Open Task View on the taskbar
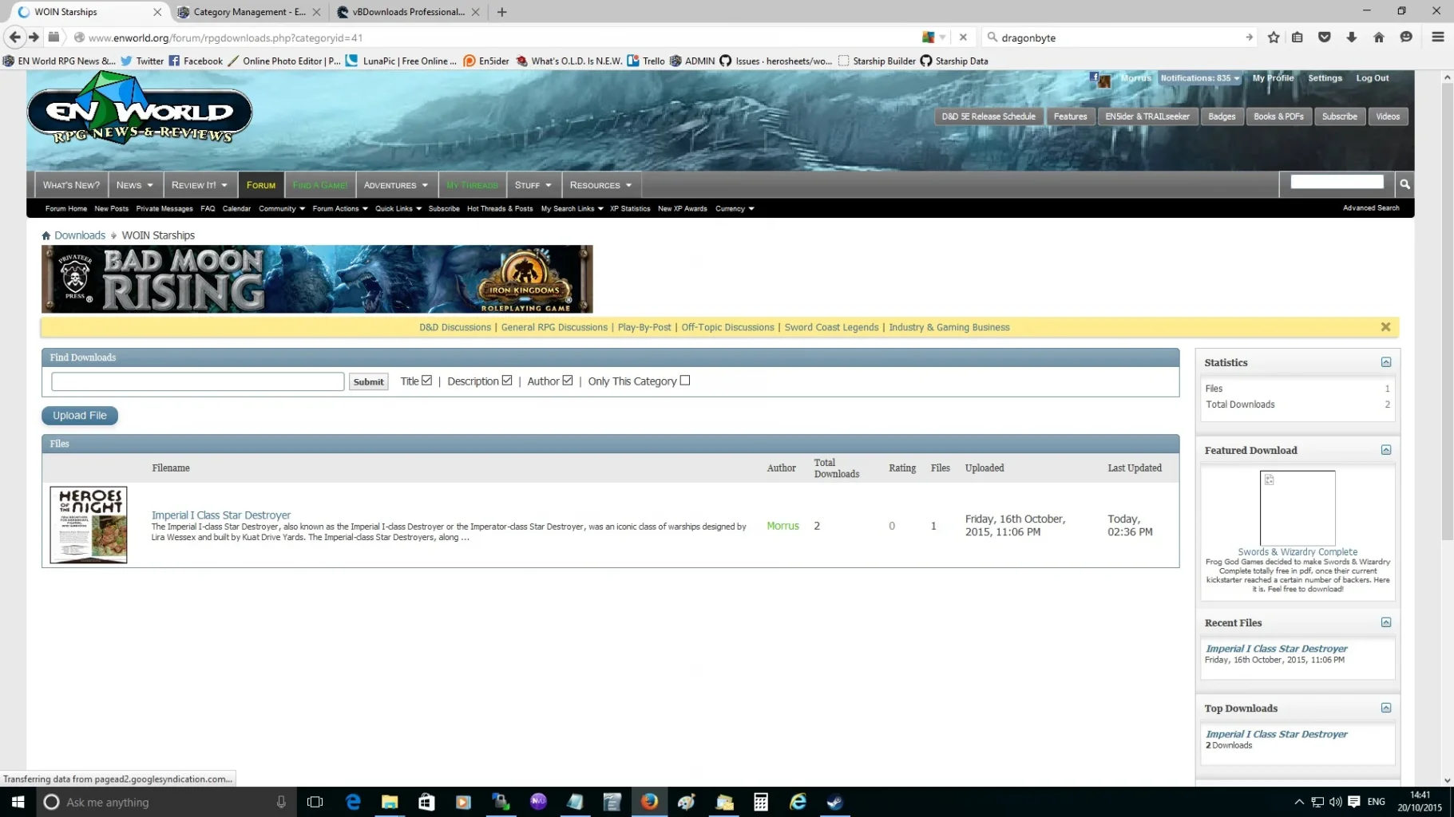Viewport: 1454px width, 817px height. coord(315,802)
